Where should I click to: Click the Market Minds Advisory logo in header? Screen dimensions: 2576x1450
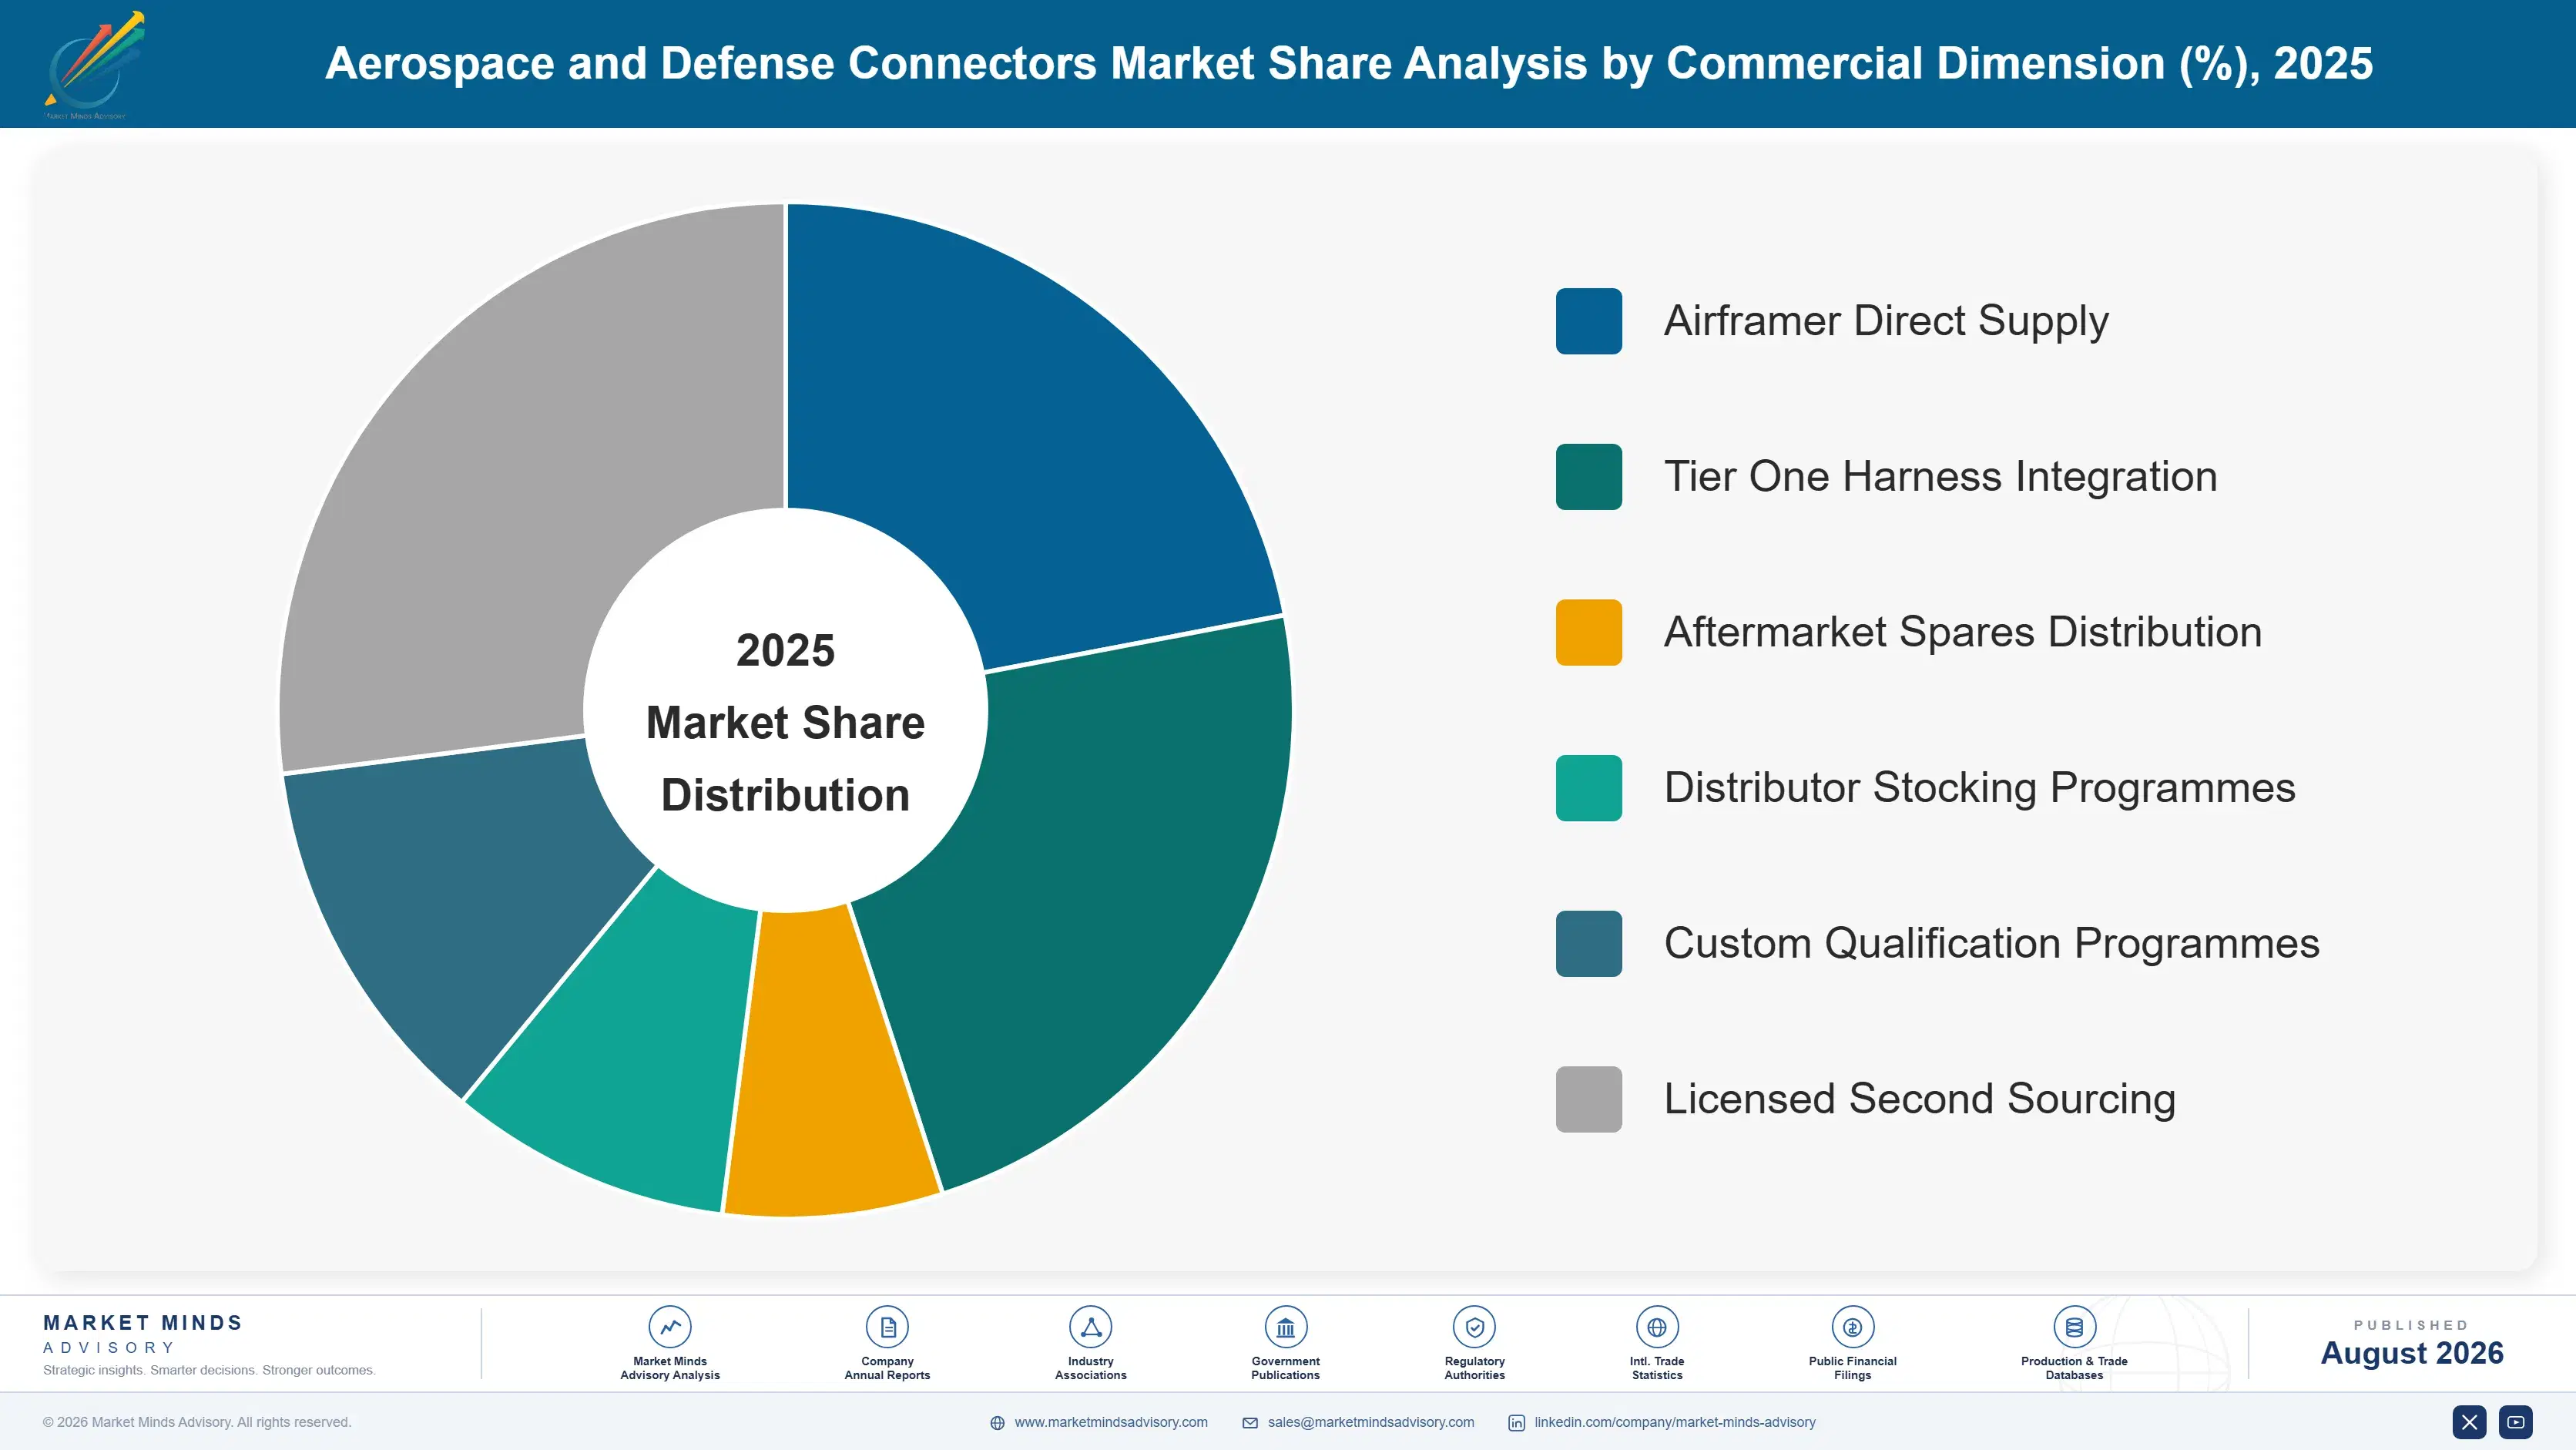coord(94,64)
